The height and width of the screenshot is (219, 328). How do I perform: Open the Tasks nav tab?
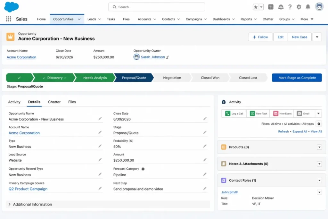[111, 19]
